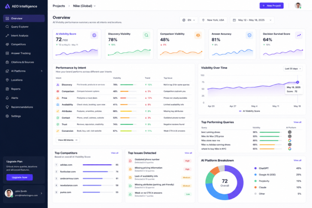Click the Answer Tracking icon in sidebar
The height and width of the screenshot is (208, 312).
coord(7,53)
